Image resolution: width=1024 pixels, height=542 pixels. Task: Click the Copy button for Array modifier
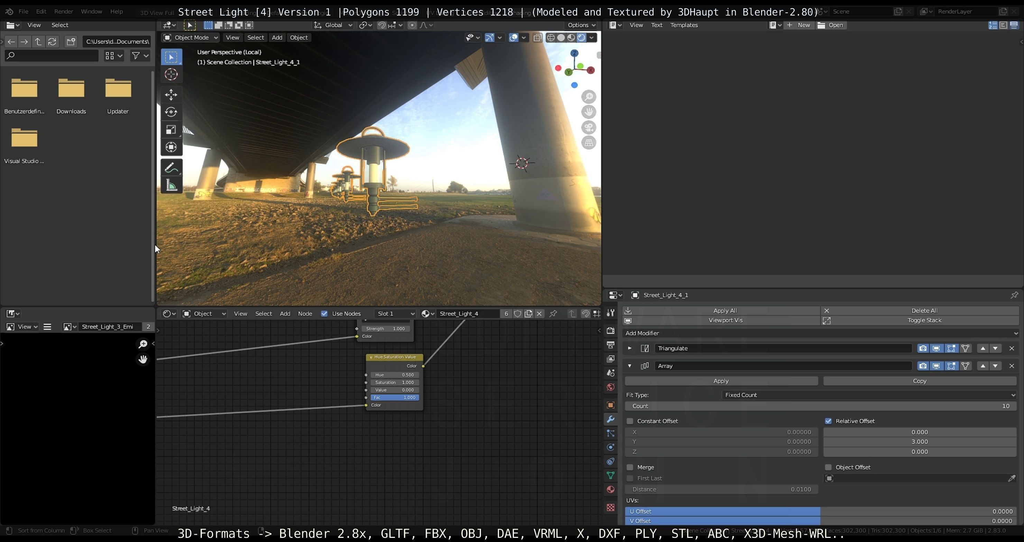(x=920, y=381)
